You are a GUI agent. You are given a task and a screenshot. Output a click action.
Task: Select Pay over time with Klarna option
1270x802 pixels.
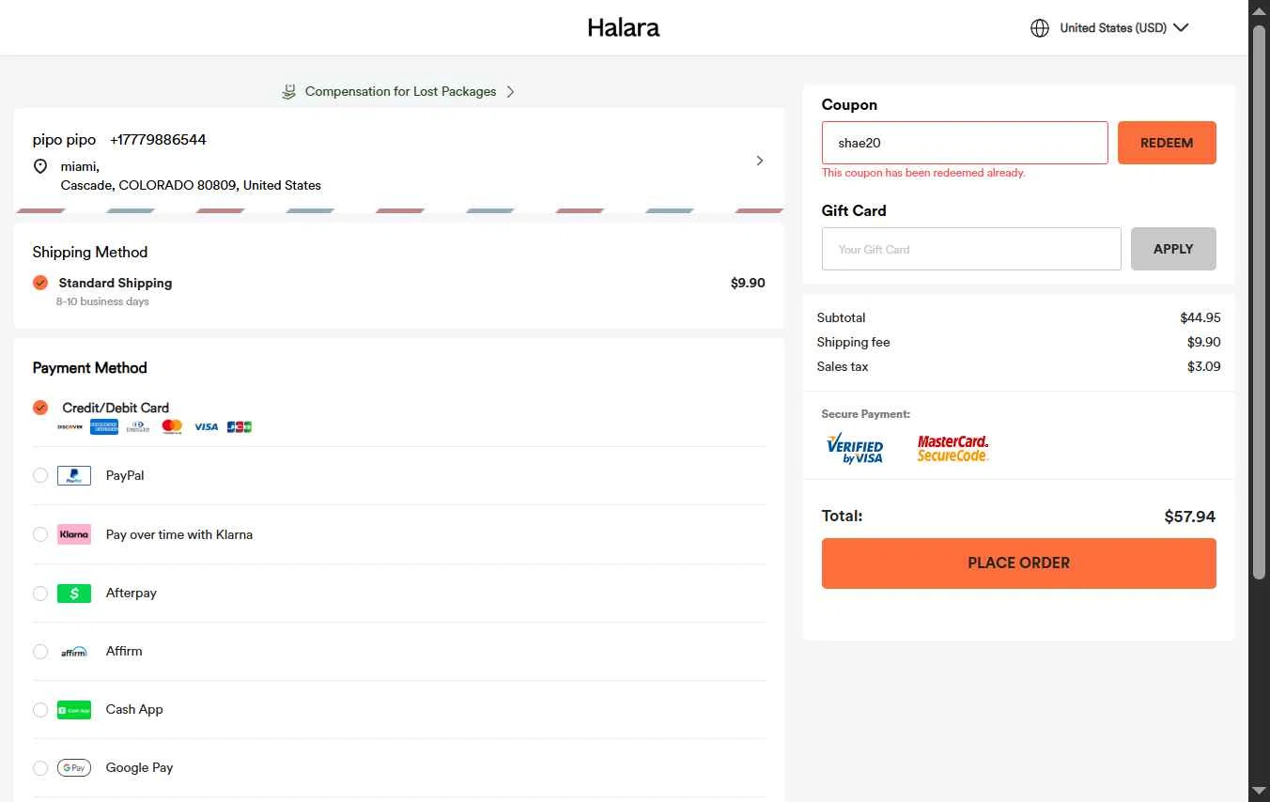(x=40, y=534)
